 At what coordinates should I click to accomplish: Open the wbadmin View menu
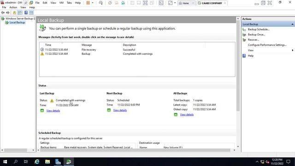point(23,7)
